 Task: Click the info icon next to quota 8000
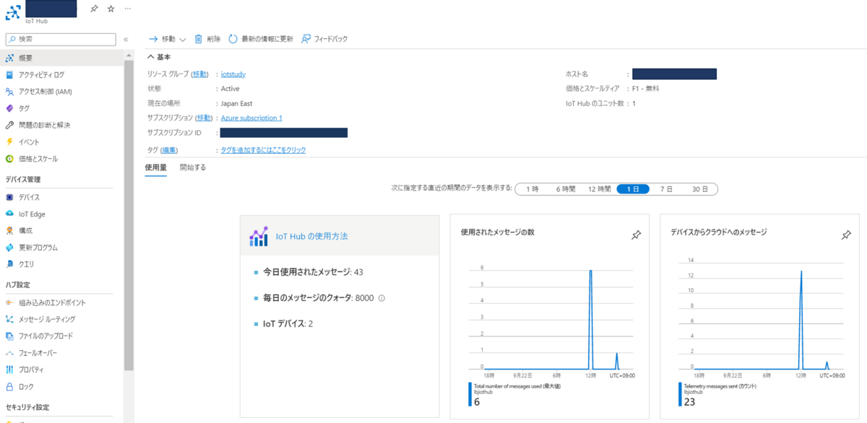tap(382, 298)
